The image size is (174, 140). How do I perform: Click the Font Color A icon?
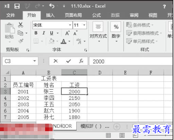coord(64,41)
